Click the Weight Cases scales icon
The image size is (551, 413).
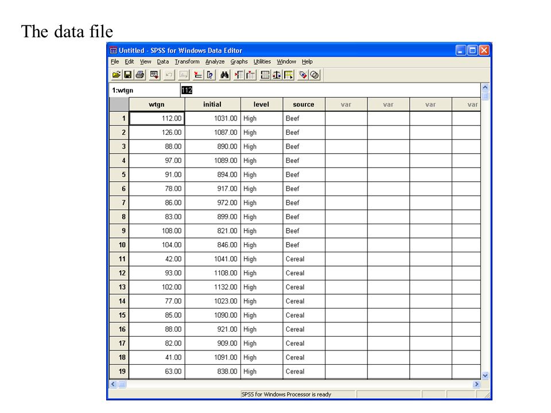[x=277, y=75]
